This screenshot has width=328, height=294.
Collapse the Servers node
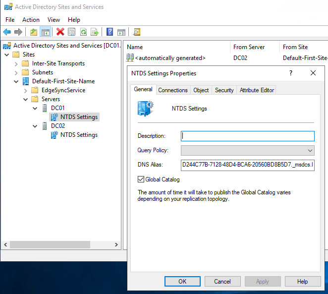click(x=26, y=99)
